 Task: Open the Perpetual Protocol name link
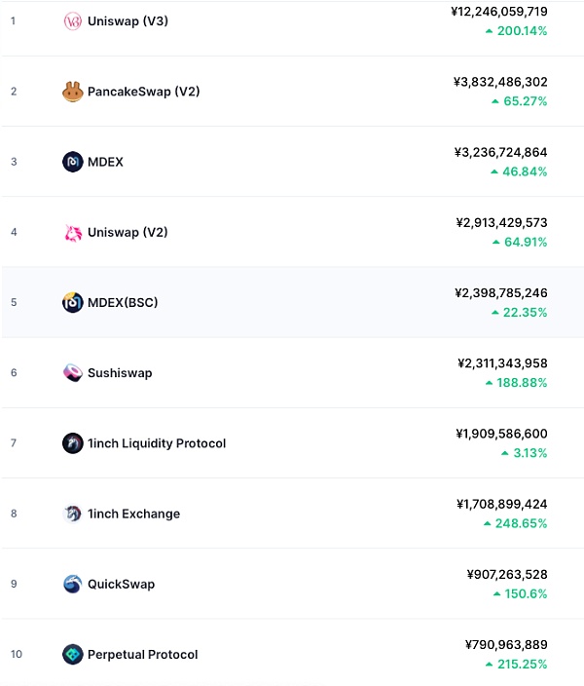[x=142, y=655]
